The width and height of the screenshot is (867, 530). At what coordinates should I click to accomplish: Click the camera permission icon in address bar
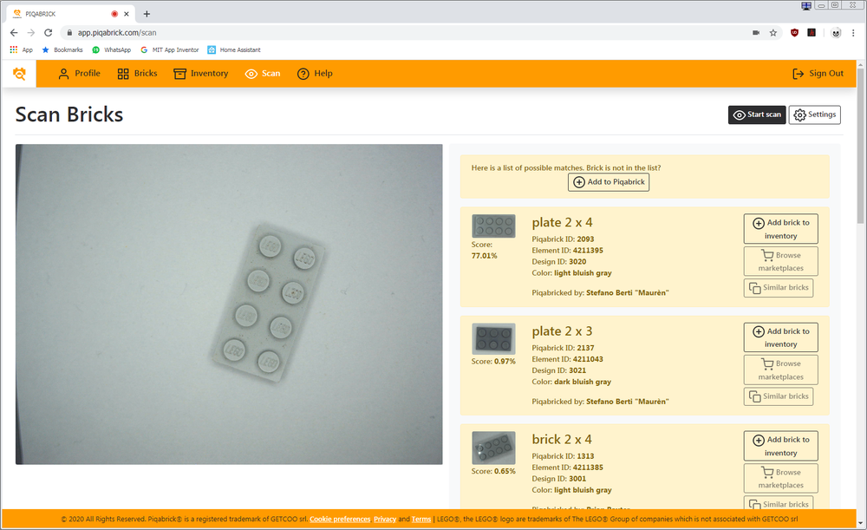click(756, 33)
